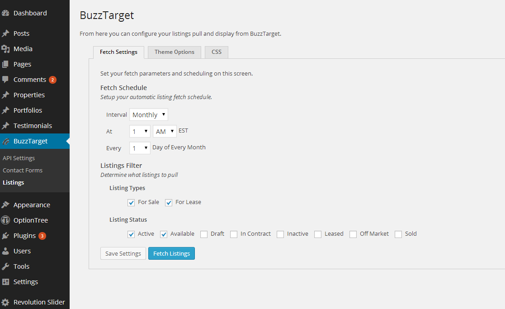Enable the In Contract checkbox
Viewport: 505px width, 309px height.
(234, 234)
